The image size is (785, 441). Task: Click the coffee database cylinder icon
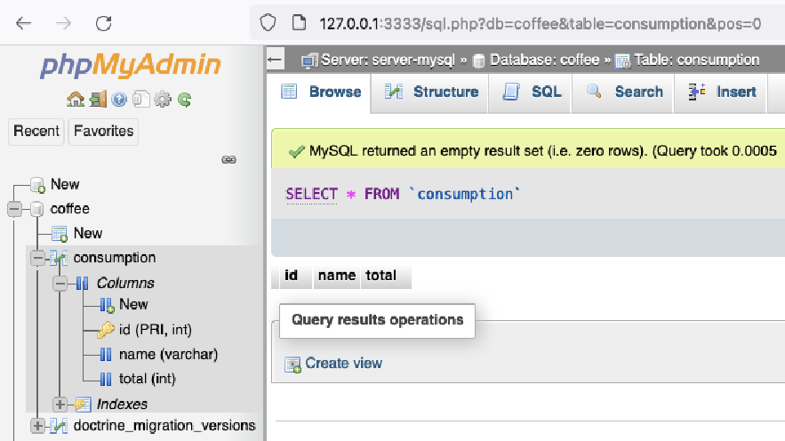[36, 209]
